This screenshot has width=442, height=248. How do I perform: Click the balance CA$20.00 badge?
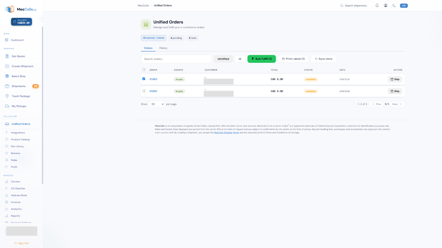22,22
